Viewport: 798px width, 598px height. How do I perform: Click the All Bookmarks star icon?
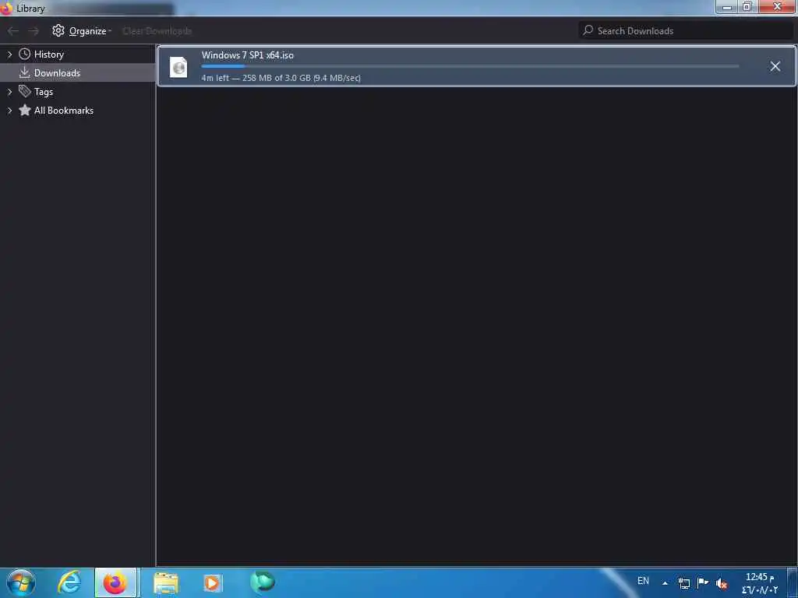pyautogui.click(x=24, y=110)
